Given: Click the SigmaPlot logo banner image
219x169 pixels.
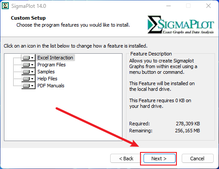Looking at the screenshot, I should tap(181, 24).
